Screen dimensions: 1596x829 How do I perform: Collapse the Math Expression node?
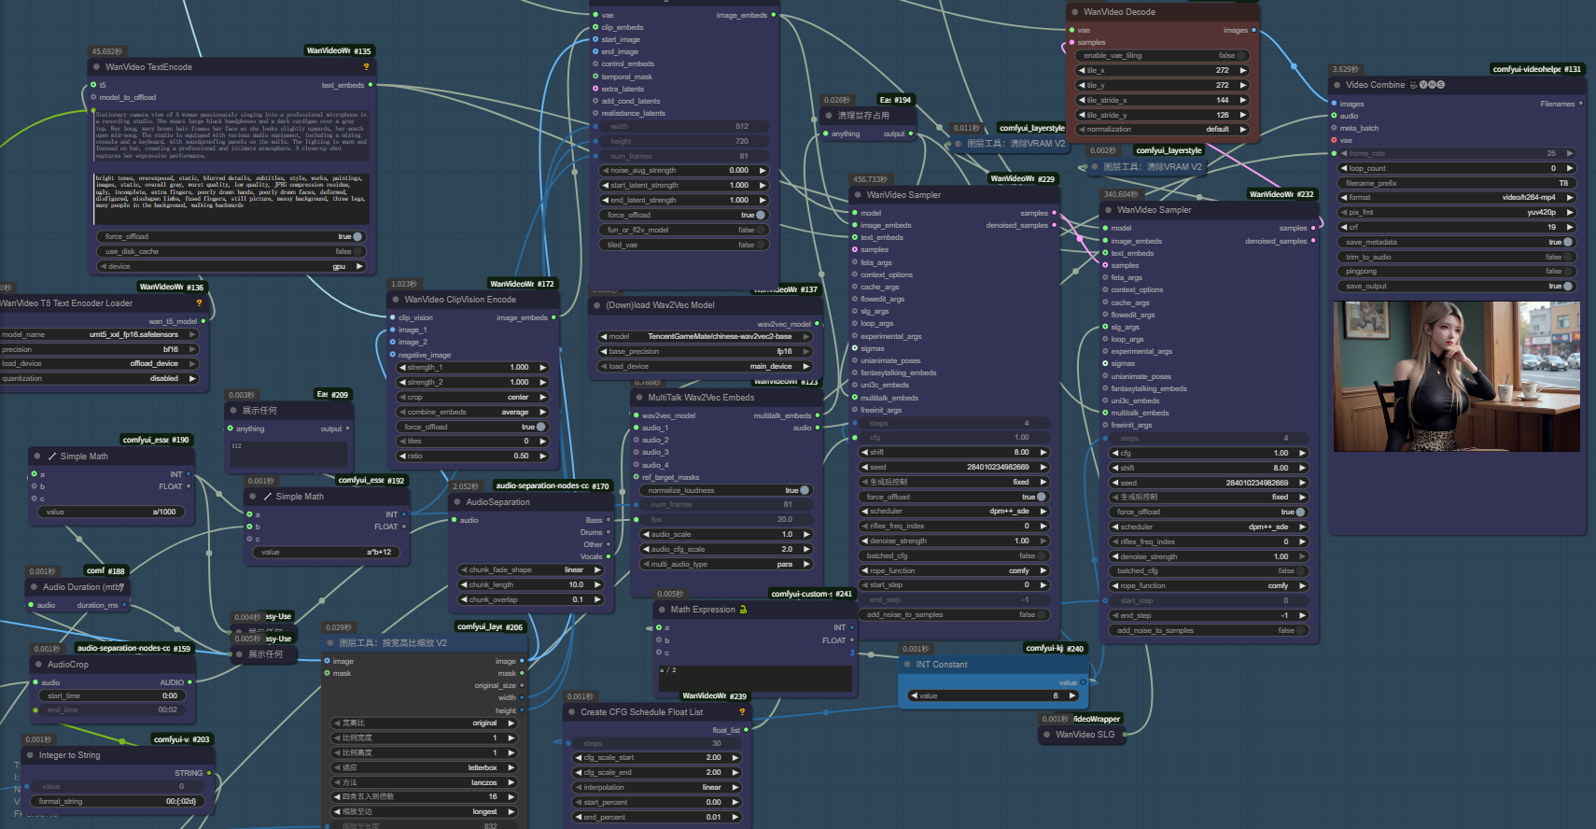660,610
